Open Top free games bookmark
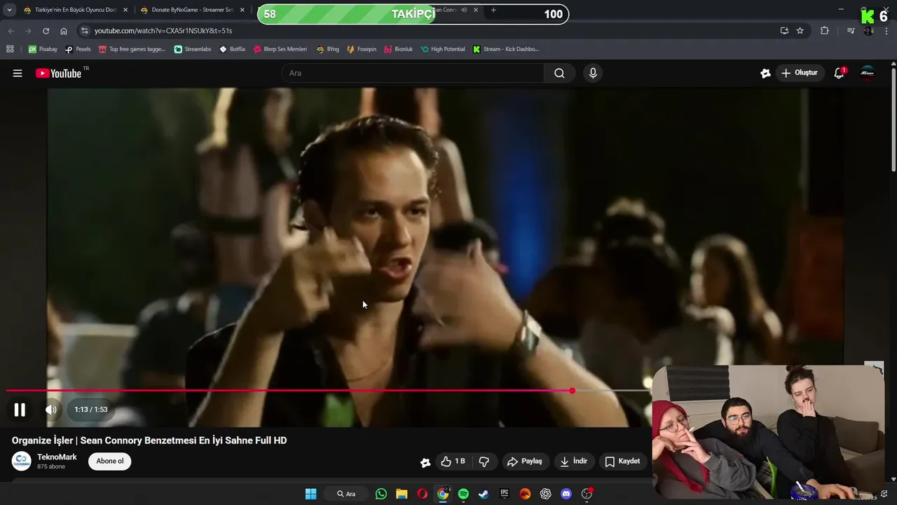 coord(132,49)
